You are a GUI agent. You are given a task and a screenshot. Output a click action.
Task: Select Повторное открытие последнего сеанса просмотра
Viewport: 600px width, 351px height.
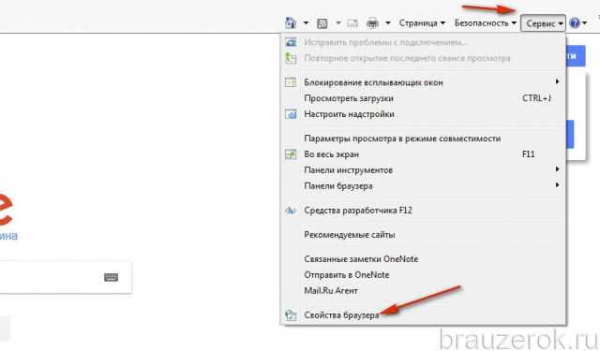point(423,58)
